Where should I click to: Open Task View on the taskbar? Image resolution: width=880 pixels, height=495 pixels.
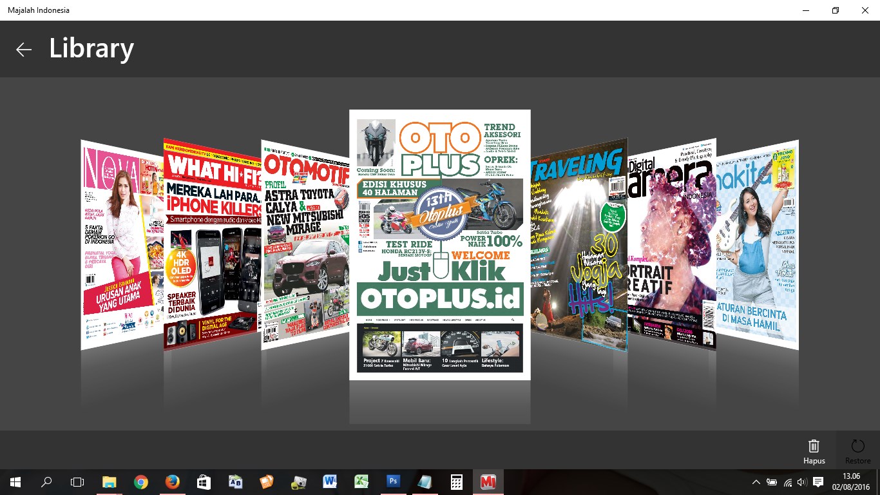(77, 481)
